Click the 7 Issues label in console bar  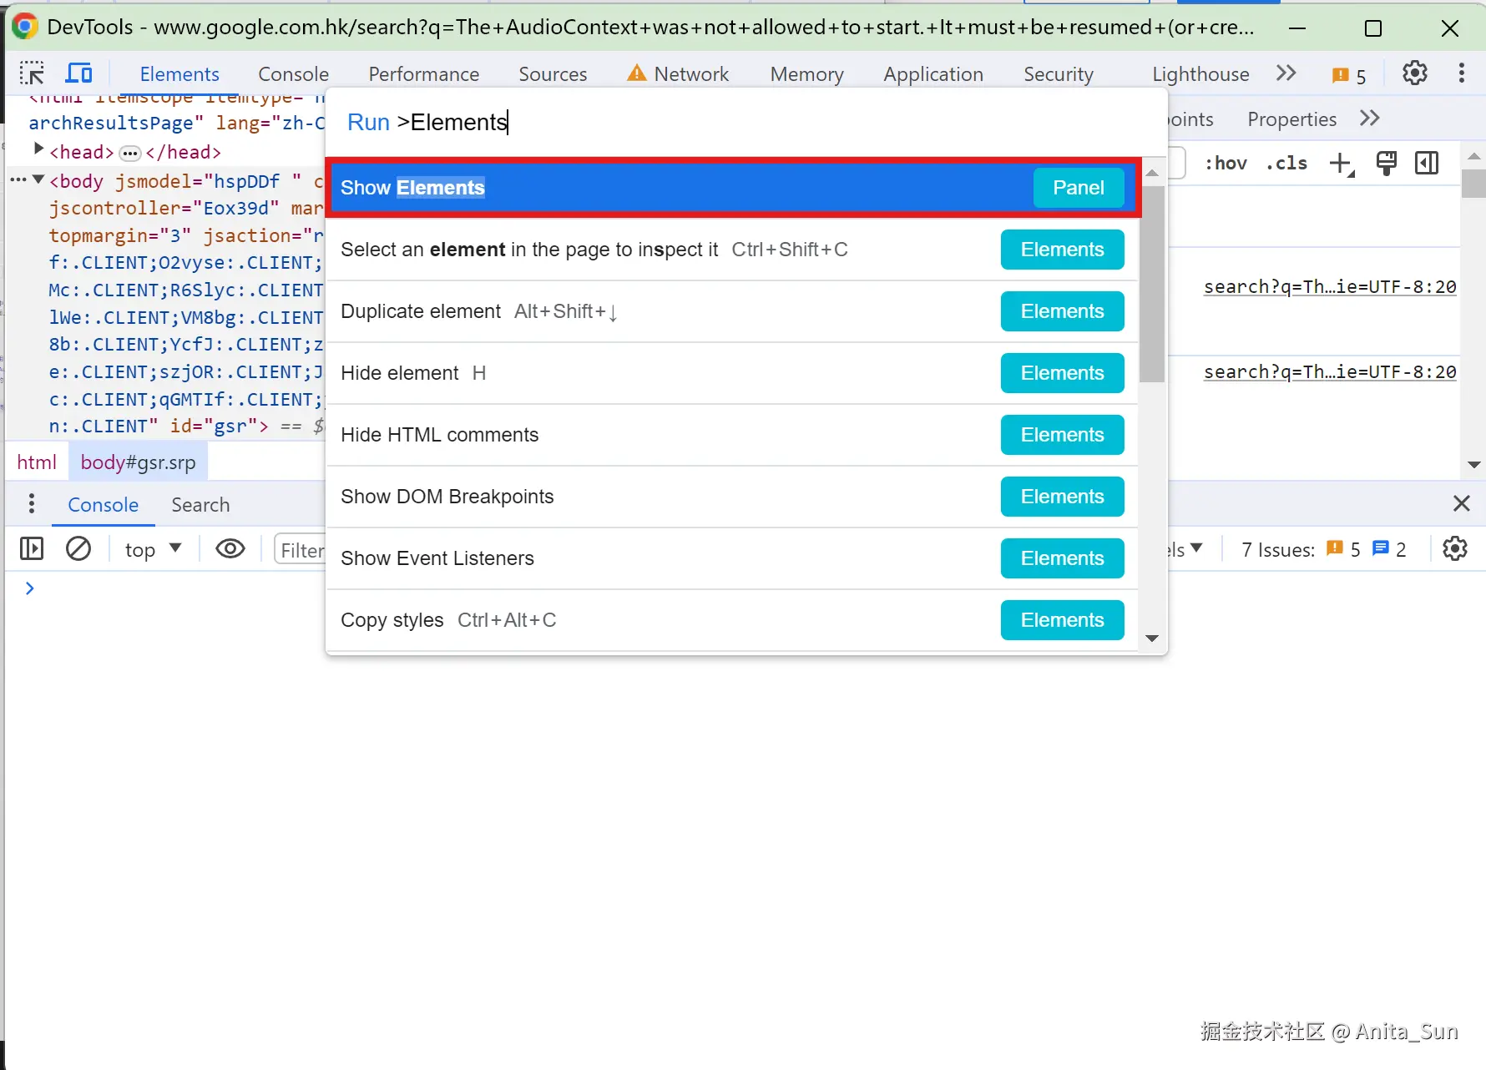(1277, 550)
